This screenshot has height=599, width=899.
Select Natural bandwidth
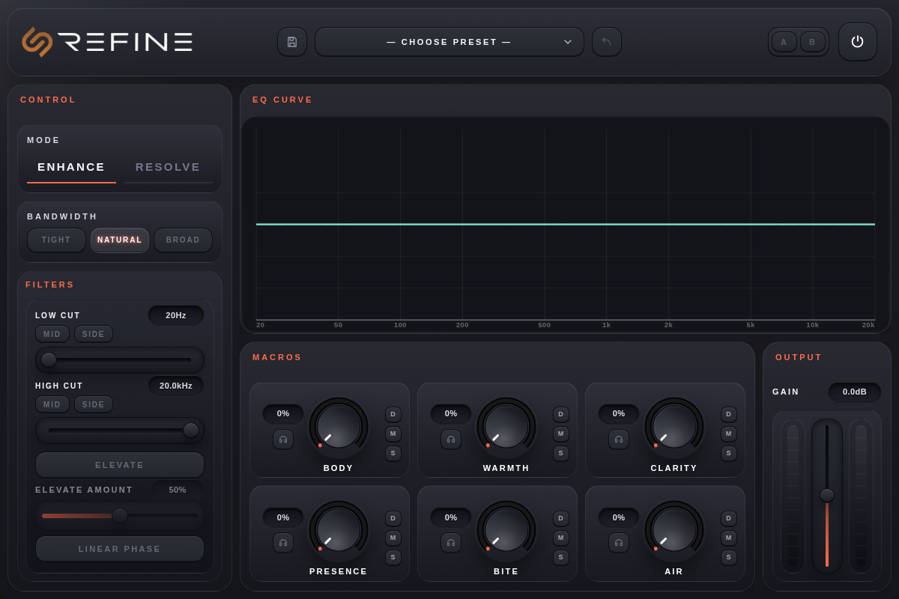(x=120, y=240)
